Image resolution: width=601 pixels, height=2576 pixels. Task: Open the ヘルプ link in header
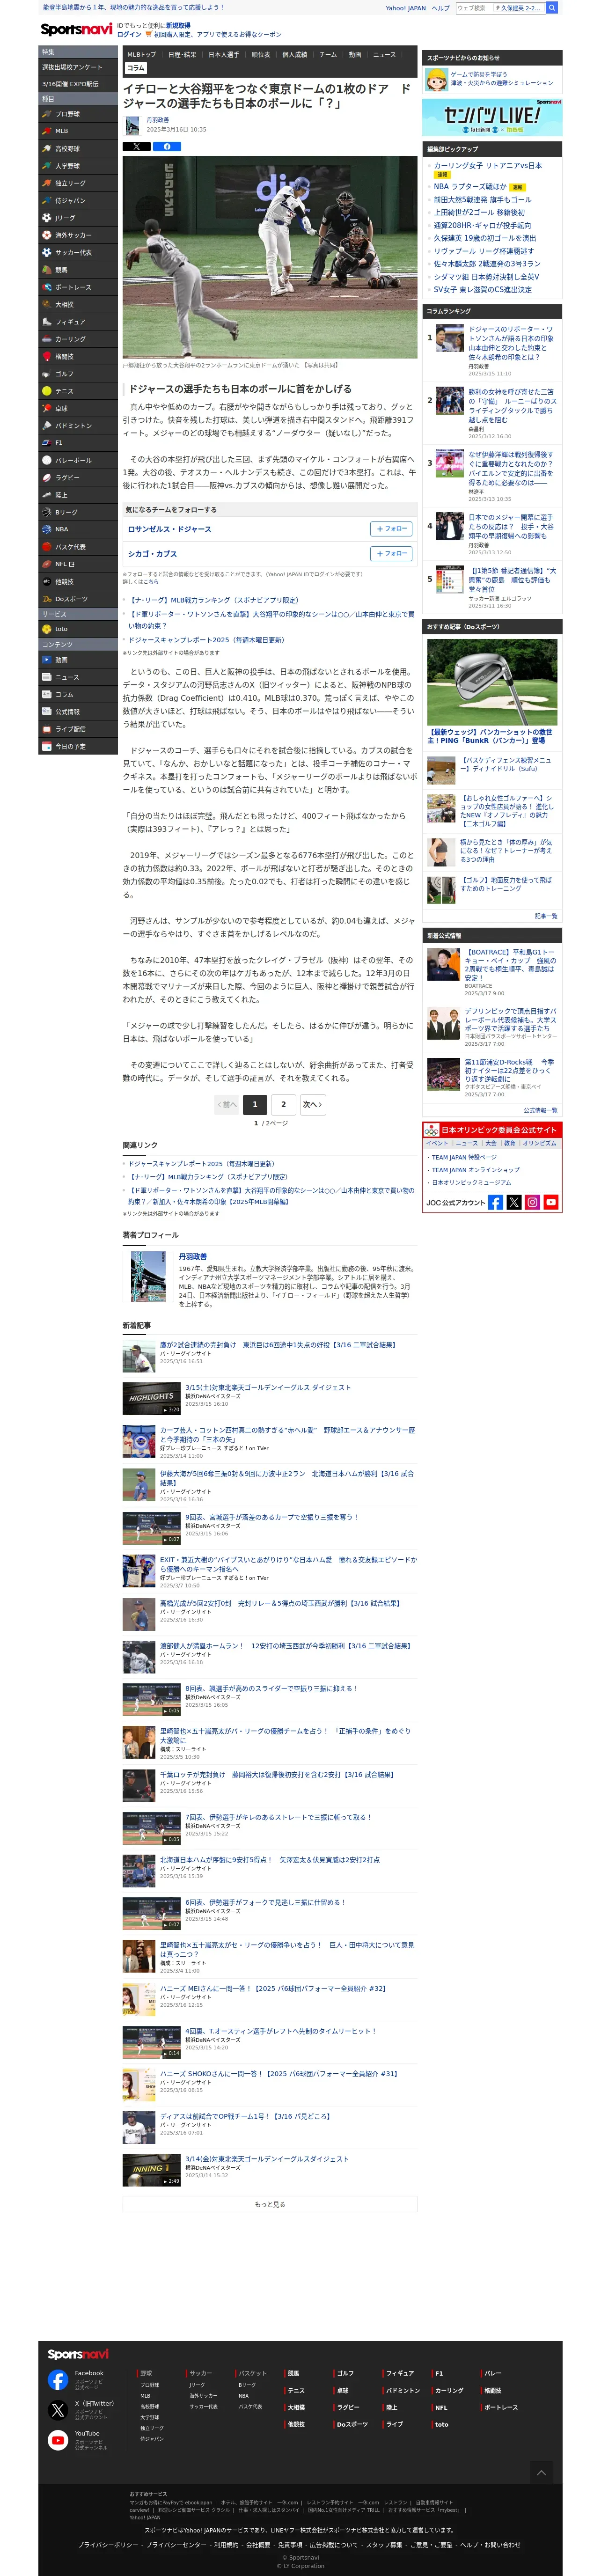(440, 8)
